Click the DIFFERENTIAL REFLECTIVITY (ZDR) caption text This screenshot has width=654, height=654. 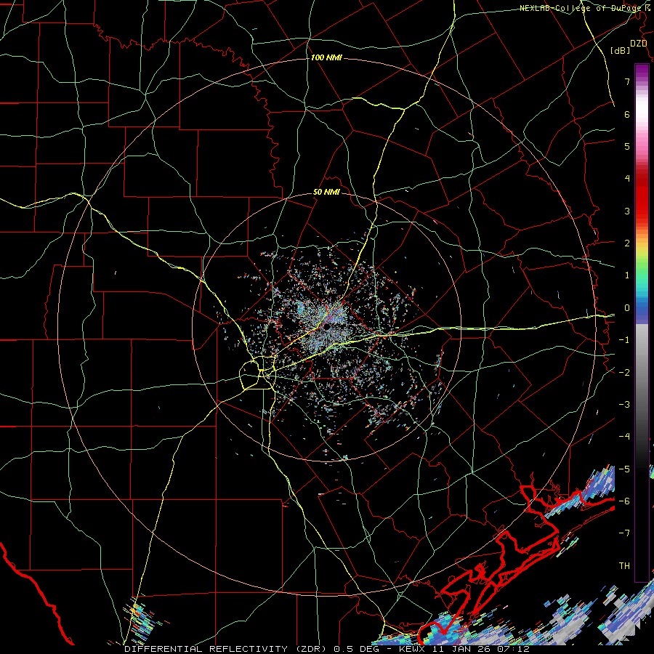(x=227, y=649)
